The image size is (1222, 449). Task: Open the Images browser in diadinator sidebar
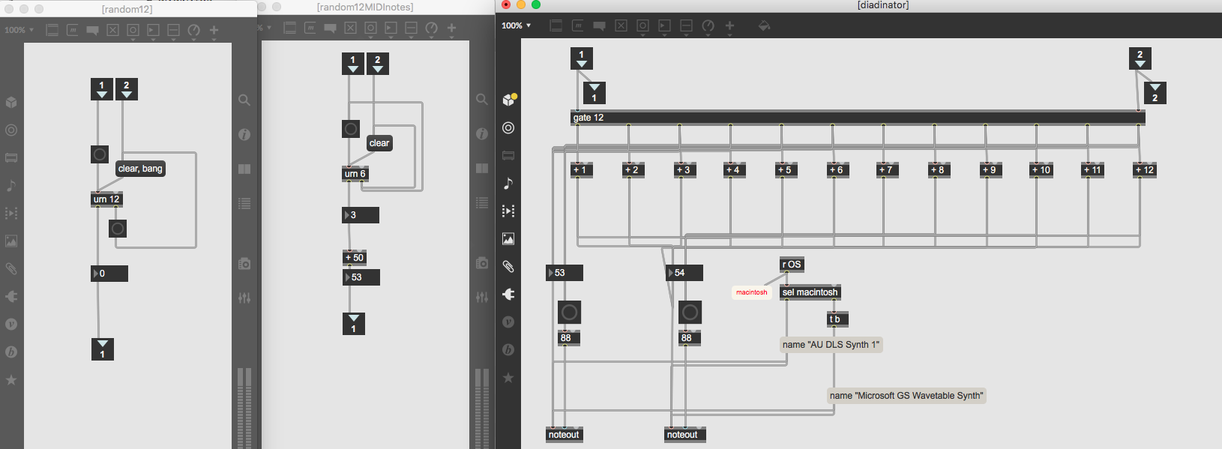tap(508, 239)
